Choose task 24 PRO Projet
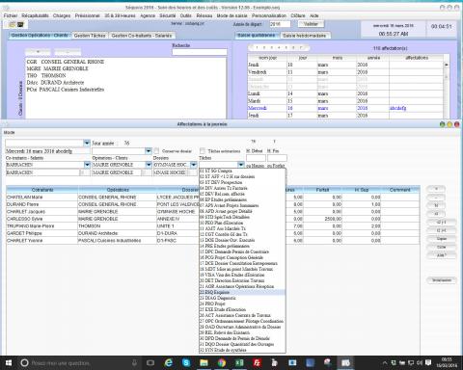Viewport: 463px width, 370px height. click(x=242, y=304)
